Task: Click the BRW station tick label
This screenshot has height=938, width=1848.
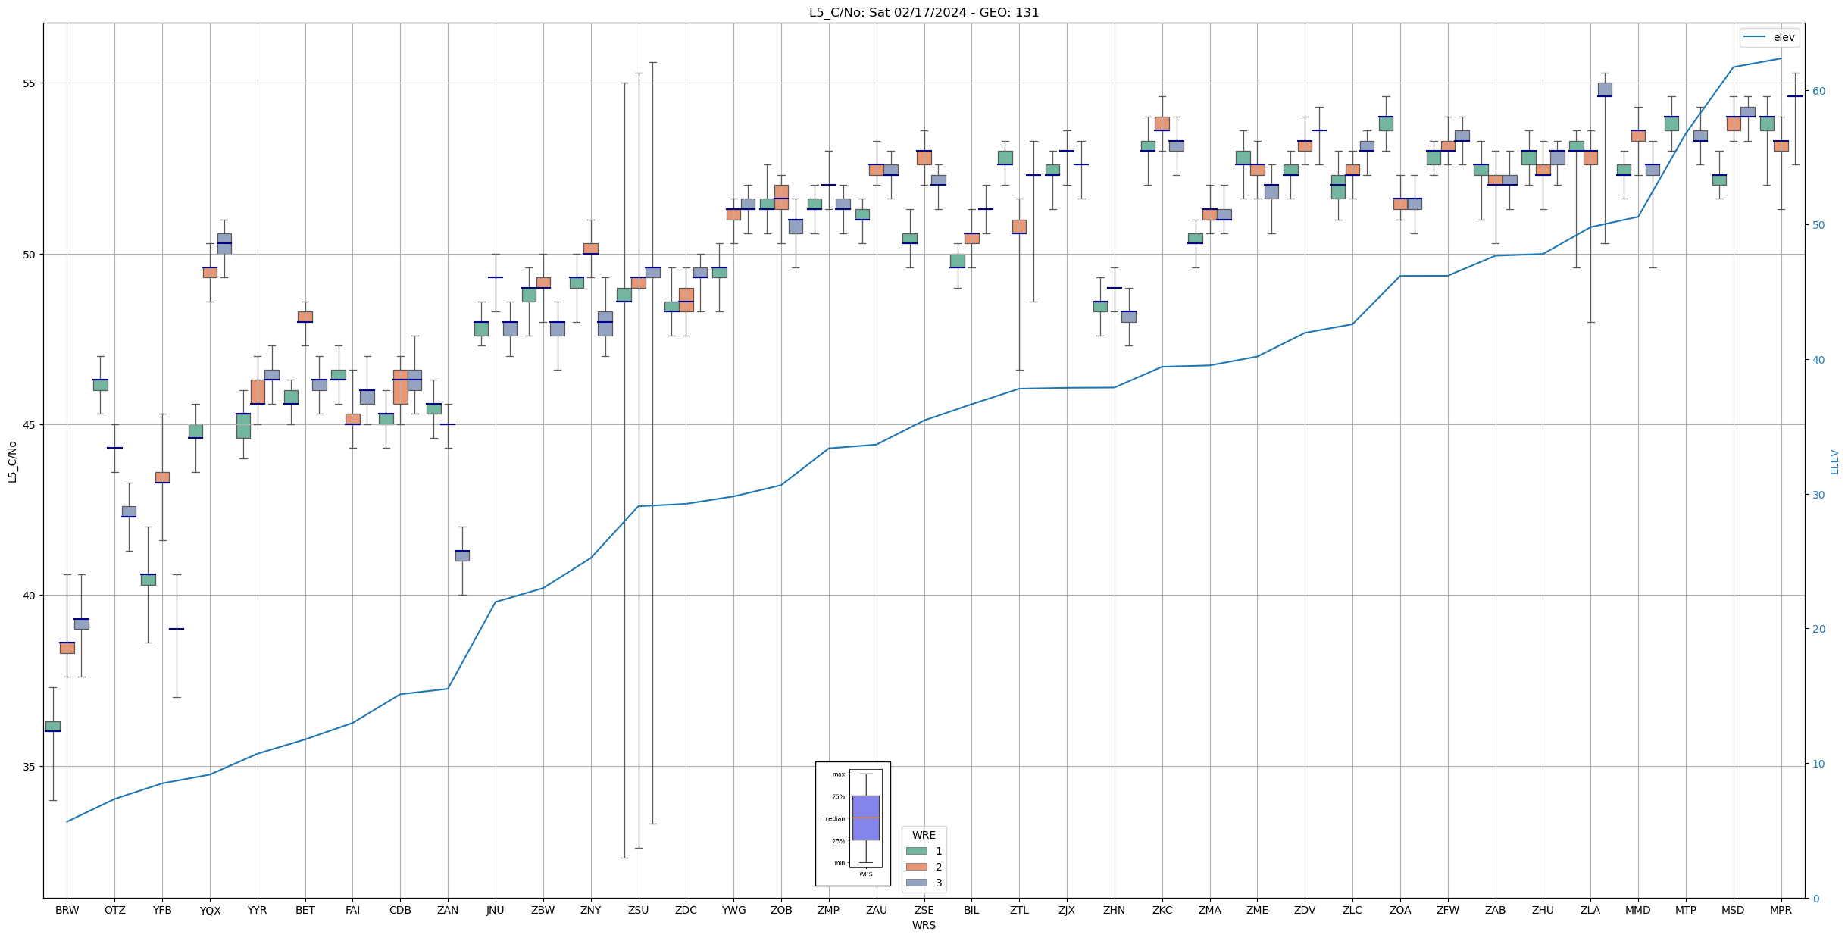Action: [67, 910]
